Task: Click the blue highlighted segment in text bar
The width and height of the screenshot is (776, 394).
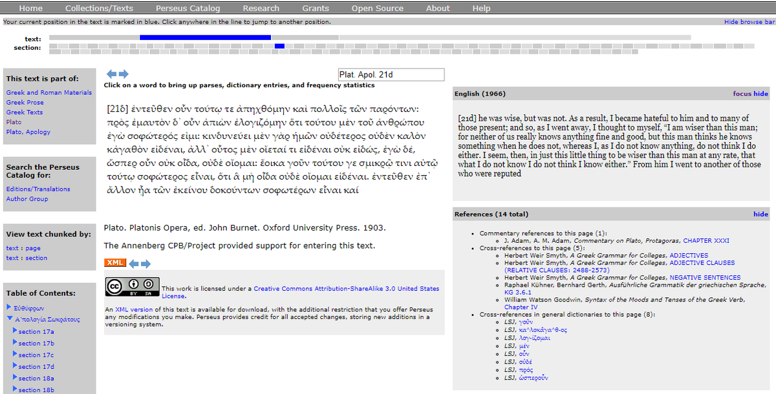Action: coord(205,37)
